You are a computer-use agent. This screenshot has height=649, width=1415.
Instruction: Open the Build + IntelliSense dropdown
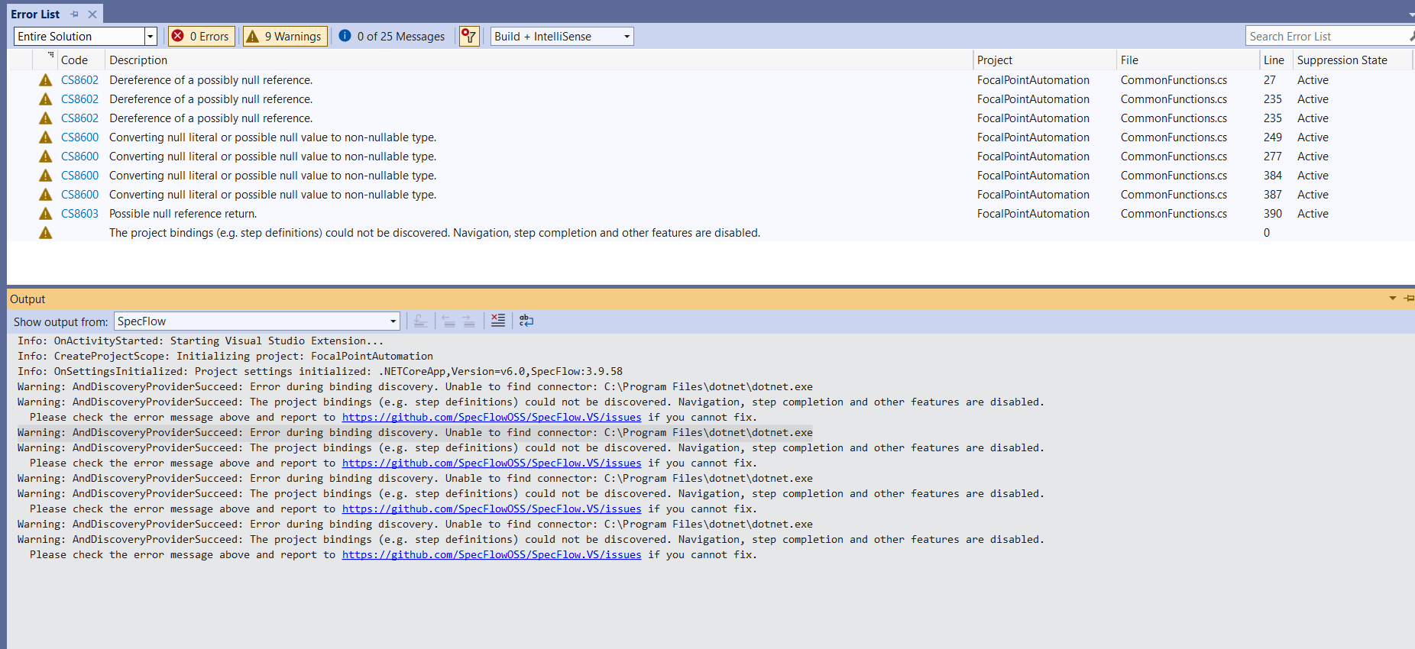pos(562,36)
